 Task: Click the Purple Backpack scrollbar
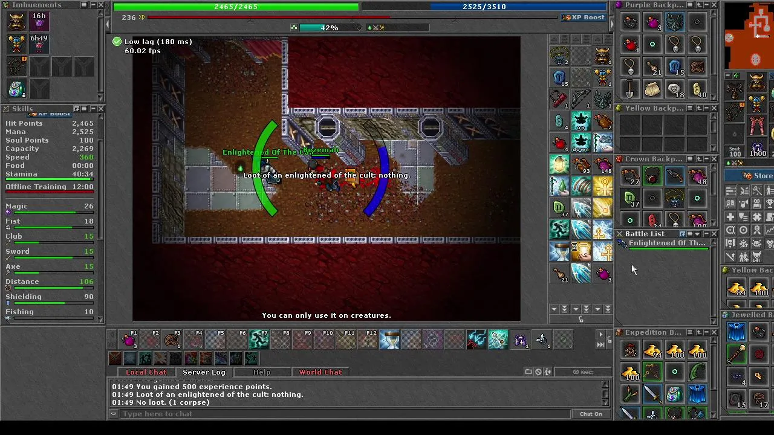pyautogui.click(x=714, y=54)
